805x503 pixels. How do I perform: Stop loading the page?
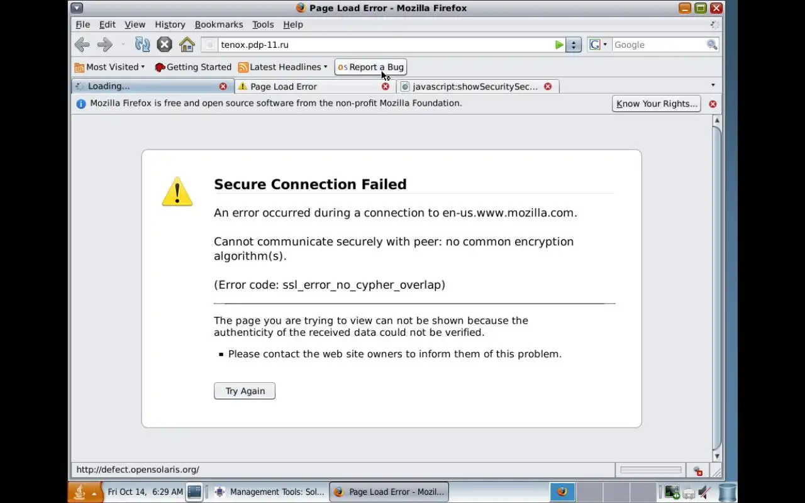(164, 45)
